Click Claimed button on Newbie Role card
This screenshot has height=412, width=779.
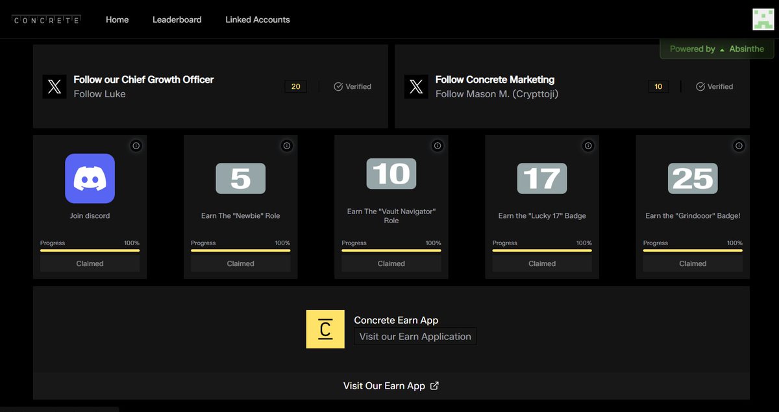[x=241, y=263]
